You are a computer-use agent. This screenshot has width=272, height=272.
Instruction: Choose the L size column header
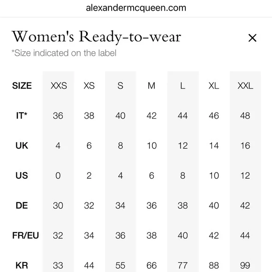(x=182, y=86)
